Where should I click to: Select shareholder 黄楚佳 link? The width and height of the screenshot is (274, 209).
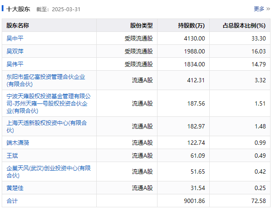[x=15, y=188]
